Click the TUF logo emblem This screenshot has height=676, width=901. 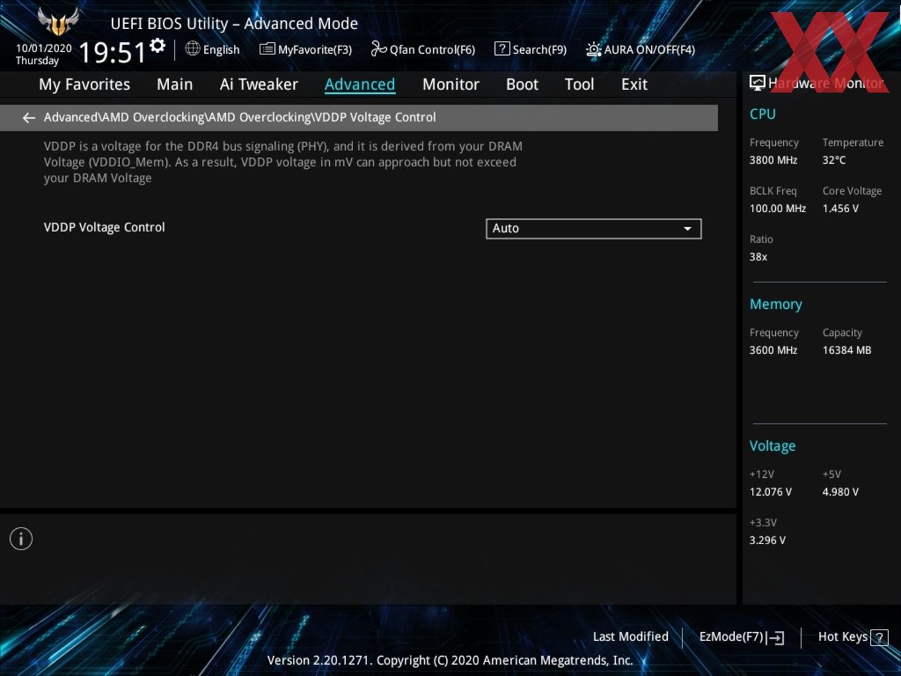(58, 21)
